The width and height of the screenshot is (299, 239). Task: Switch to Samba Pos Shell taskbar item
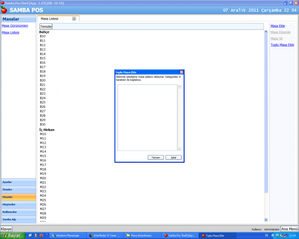click(180, 236)
